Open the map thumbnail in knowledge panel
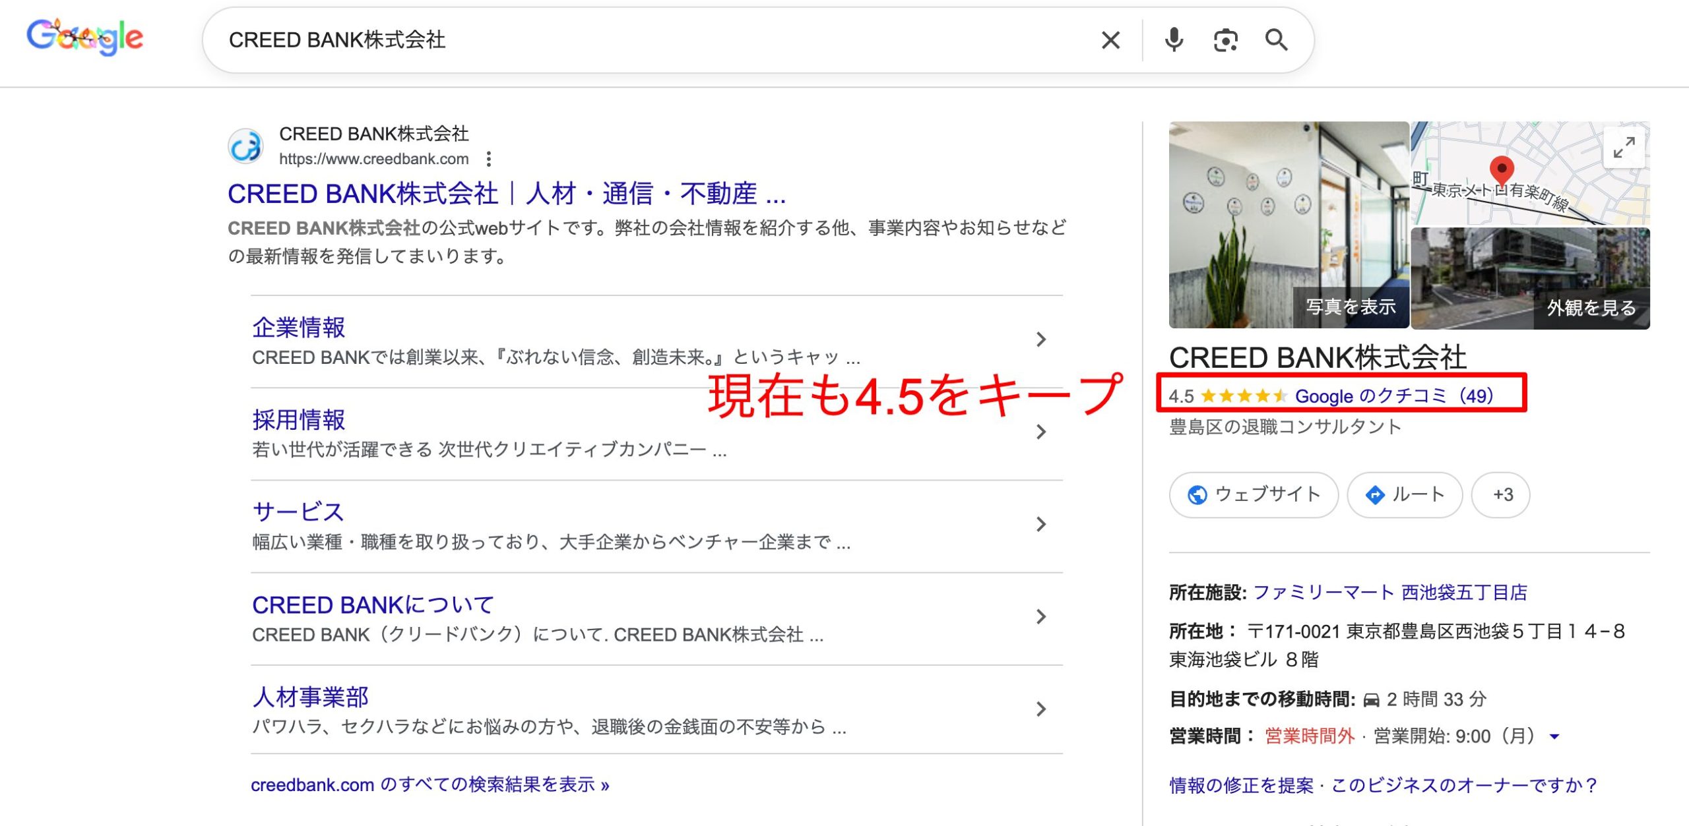This screenshot has width=1689, height=826. [x=1530, y=173]
